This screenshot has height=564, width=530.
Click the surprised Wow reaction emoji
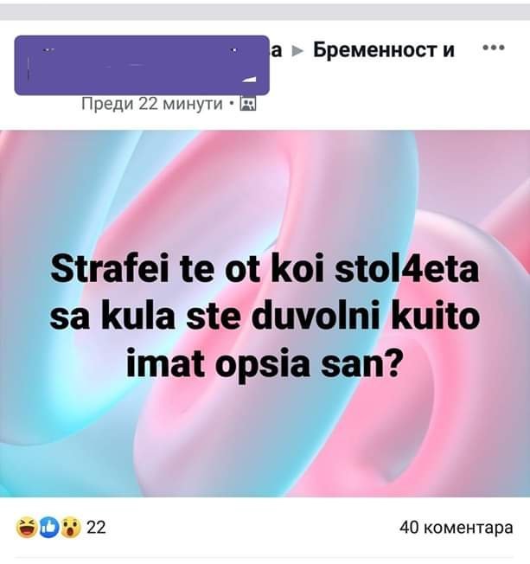(70, 528)
